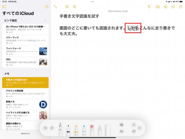Tap the palette drag handle
The image size is (185, 139).
pos(92,121)
